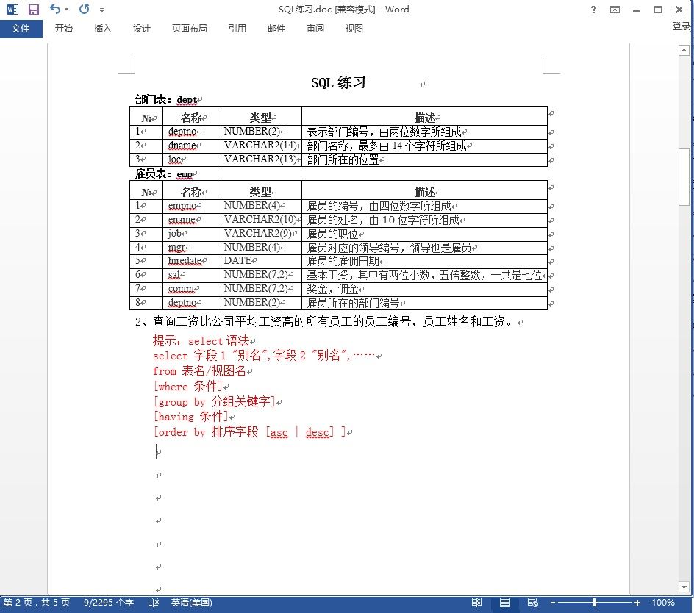Viewport: 694px width, 613px height.
Task: Click the Word application icon
Action: pyautogui.click(x=12, y=10)
